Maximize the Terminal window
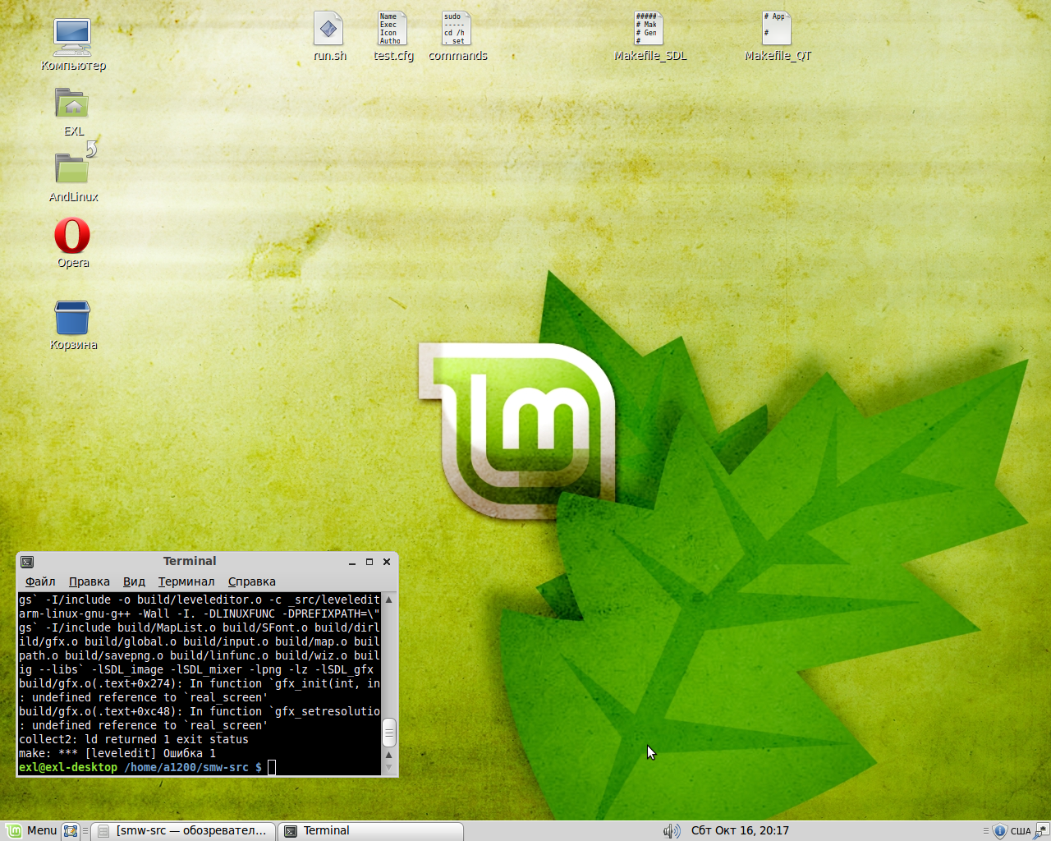This screenshot has width=1051, height=841. coord(369,562)
